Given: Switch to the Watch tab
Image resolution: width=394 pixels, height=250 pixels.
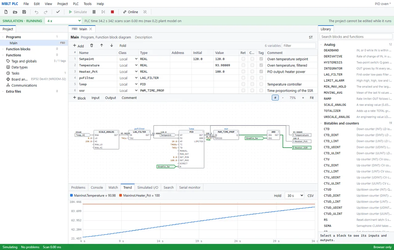Looking at the screenshot, I should (113, 187).
